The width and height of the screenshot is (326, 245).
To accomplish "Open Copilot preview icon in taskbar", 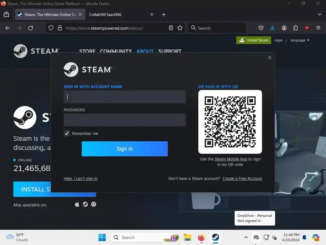I will pyautogui.click(x=316, y=237).
